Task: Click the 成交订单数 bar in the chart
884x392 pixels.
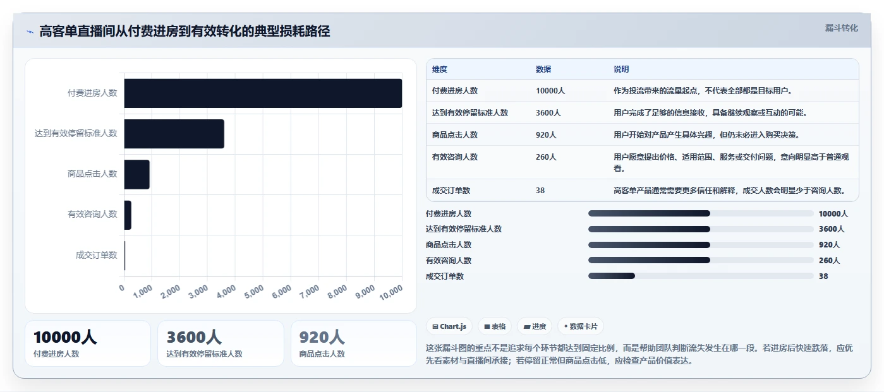Action: pos(124,256)
